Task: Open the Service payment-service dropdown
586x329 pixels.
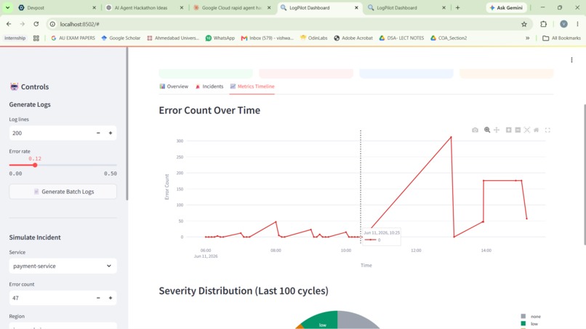Action: point(63,266)
